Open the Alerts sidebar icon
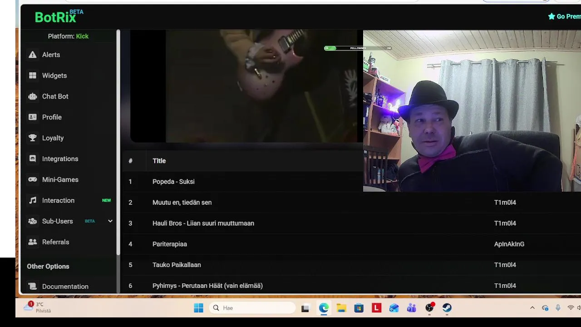 [x=32, y=54]
